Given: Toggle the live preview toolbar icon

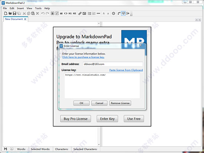Looking at the screenshot, I should (123, 13).
